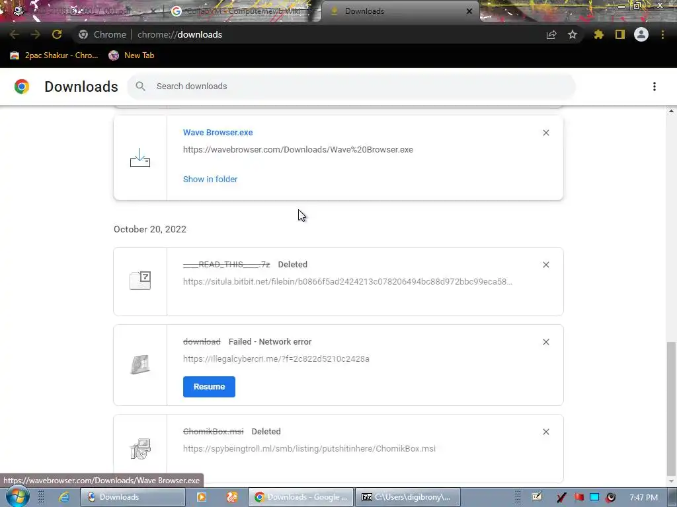Open the New Tab bookmark
677x507 pixels.
tap(132, 55)
